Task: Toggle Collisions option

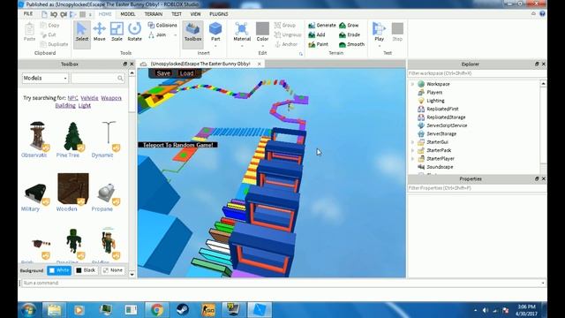Action: tap(162, 26)
